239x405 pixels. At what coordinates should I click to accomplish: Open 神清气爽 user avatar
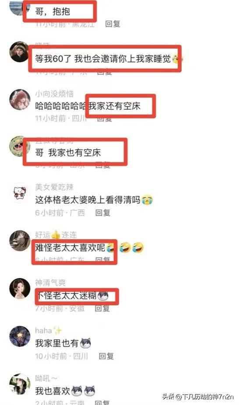(20, 288)
